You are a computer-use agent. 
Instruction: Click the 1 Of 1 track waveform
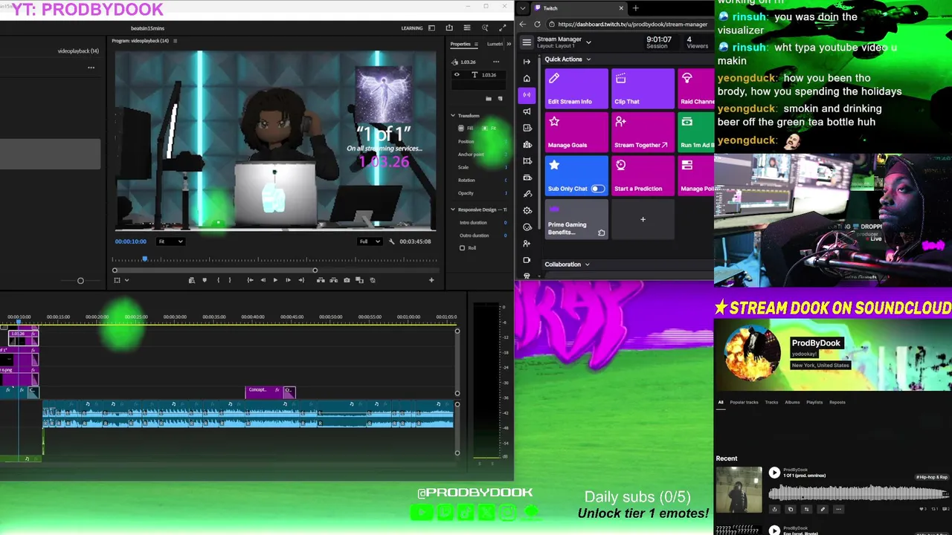tap(859, 493)
